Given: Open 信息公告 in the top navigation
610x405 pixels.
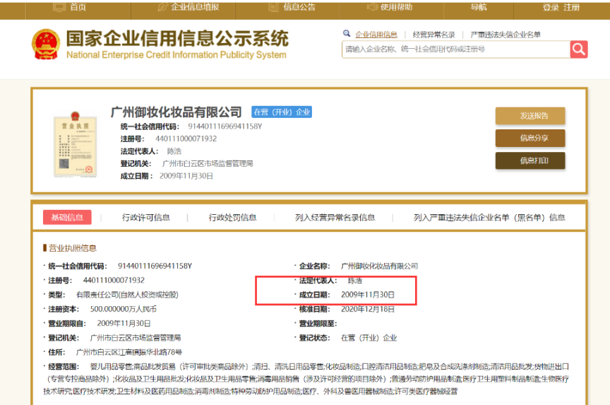Looking at the screenshot, I should tap(299, 7).
